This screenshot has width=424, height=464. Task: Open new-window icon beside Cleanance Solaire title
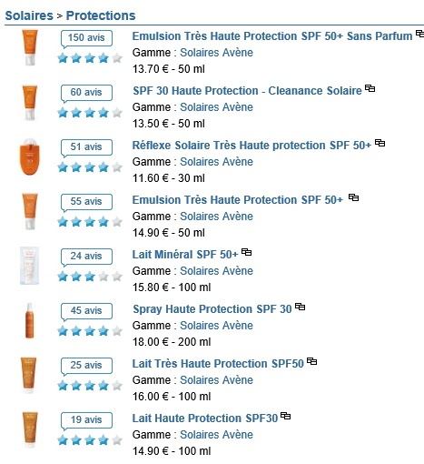(x=370, y=88)
